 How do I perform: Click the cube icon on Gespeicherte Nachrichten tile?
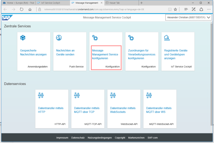click(23, 38)
